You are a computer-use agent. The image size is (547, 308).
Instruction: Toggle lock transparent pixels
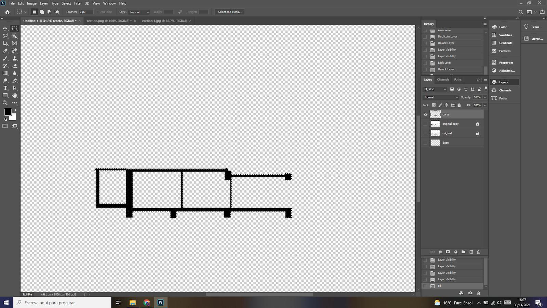point(434,105)
